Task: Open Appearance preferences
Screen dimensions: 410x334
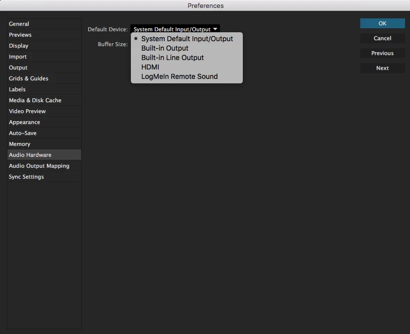Action: [x=44, y=122]
